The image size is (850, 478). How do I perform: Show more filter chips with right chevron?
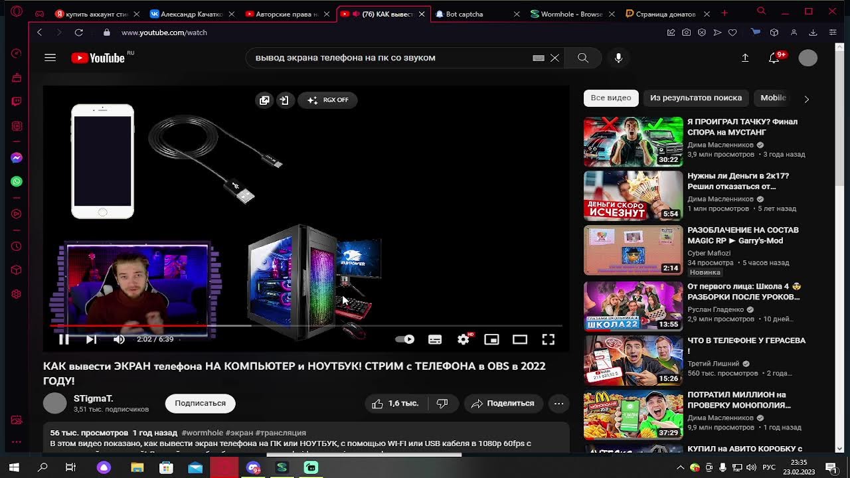[806, 99]
